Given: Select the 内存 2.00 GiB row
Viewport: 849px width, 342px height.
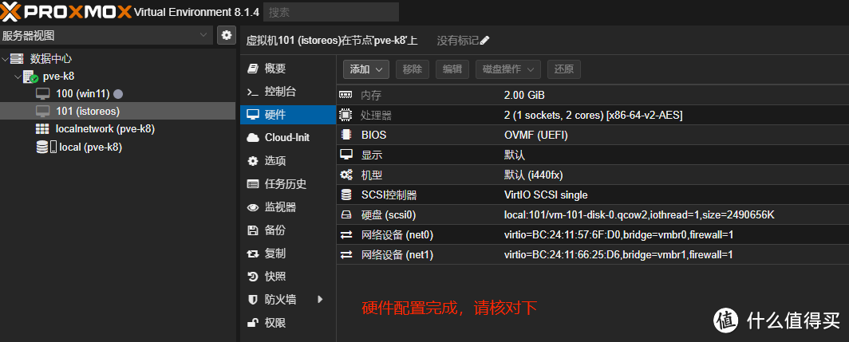Looking at the screenshot, I should (x=592, y=95).
